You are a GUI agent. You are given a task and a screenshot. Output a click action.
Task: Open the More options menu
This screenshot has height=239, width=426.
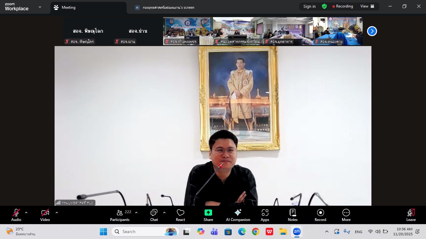(x=346, y=215)
